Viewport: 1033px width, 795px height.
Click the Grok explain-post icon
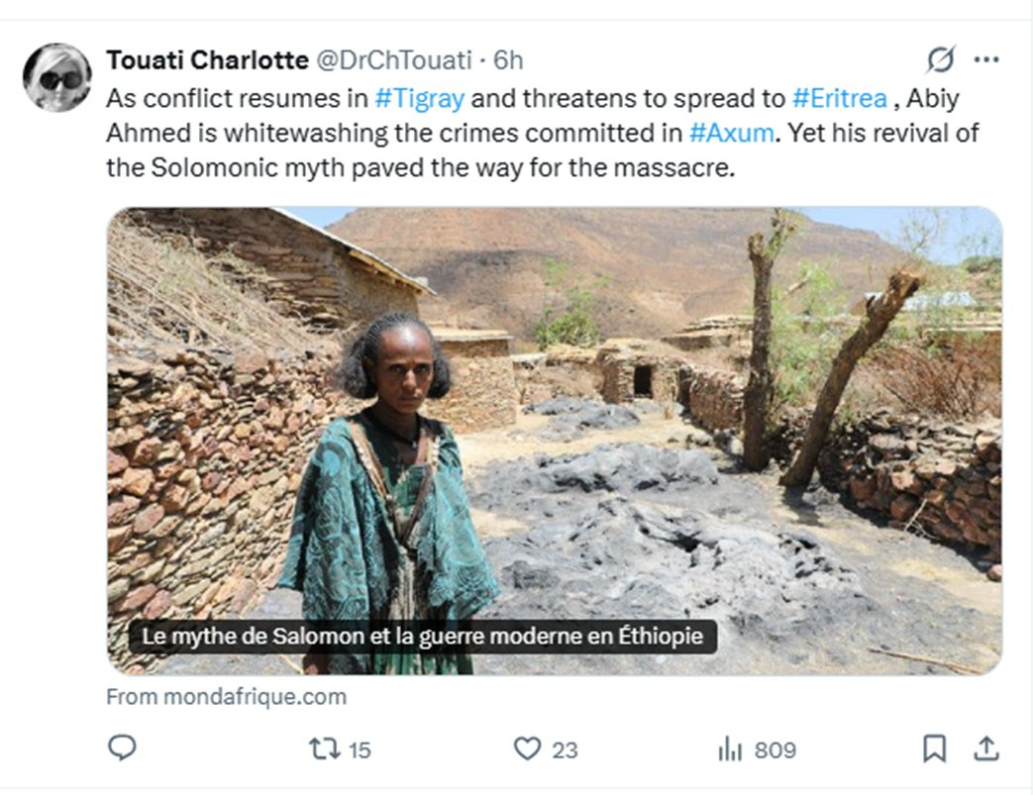(x=940, y=60)
